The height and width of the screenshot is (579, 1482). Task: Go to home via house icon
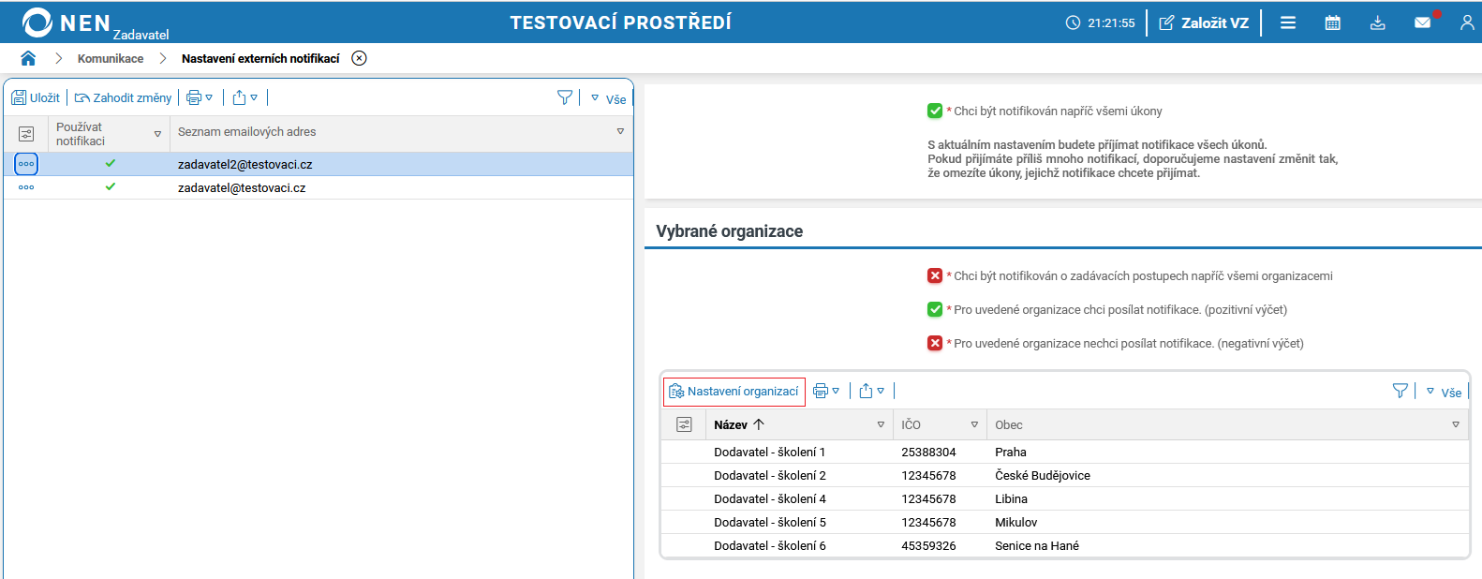point(28,58)
